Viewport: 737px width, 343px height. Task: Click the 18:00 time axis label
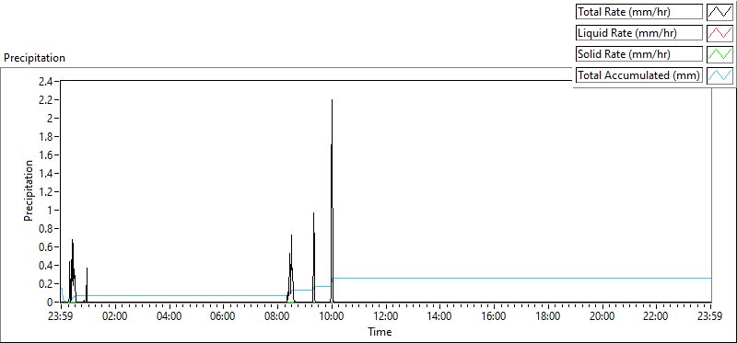coord(548,315)
